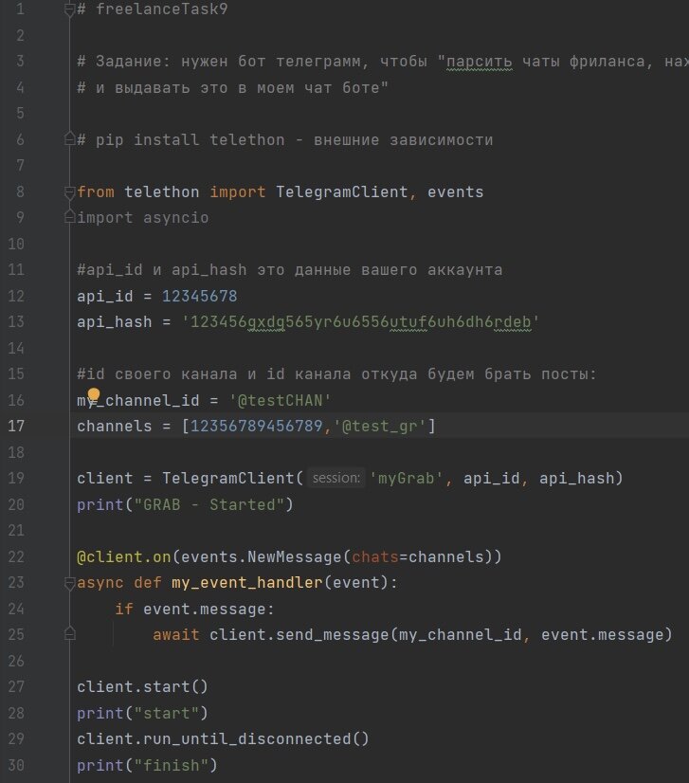Click 'events' in the import statement
This screenshot has width=689, height=783.
[x=455, y=192]
